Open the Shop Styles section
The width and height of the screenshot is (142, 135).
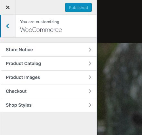48,105
